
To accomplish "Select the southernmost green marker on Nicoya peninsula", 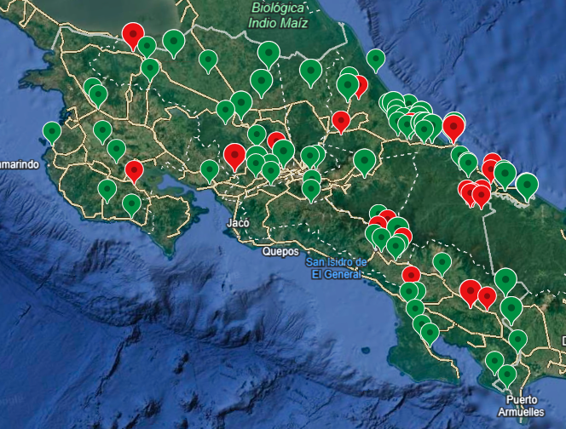I will (131, 204).
